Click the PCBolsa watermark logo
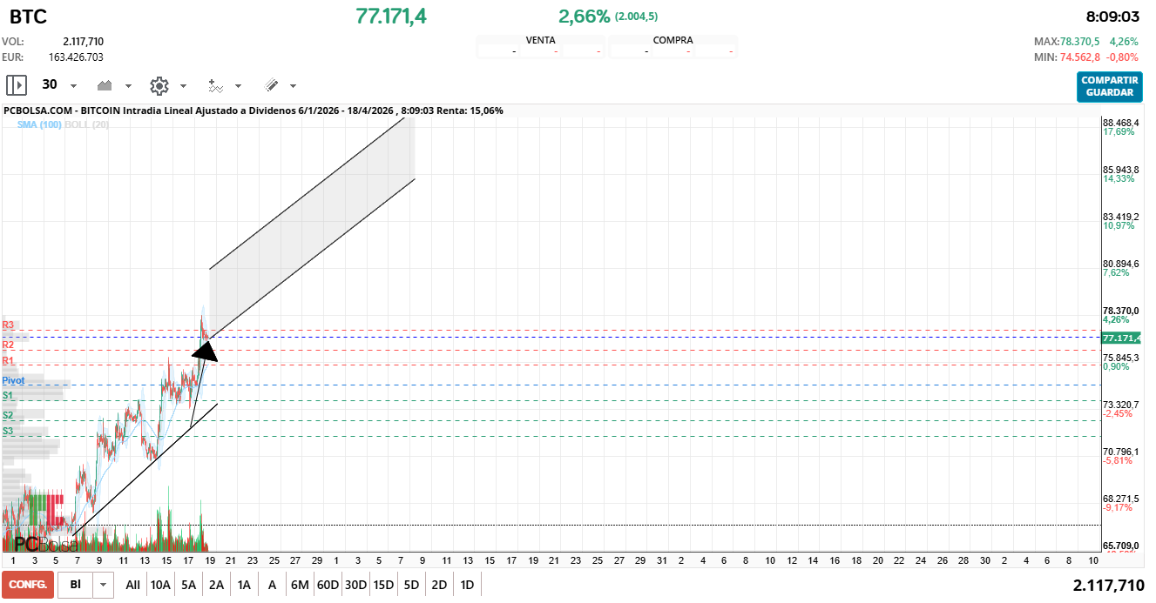 (x=44, y=544)
